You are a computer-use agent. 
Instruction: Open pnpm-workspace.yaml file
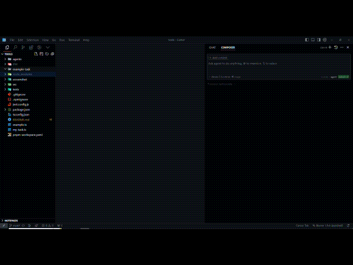pyautogui.click(x=28, y=135)
